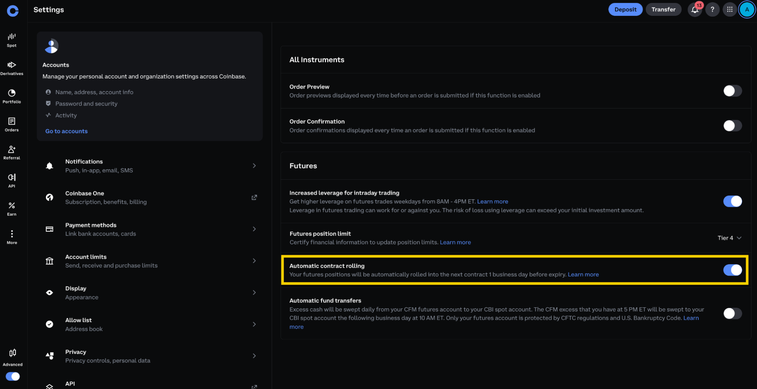Open the API external link icon

point(254,387)
